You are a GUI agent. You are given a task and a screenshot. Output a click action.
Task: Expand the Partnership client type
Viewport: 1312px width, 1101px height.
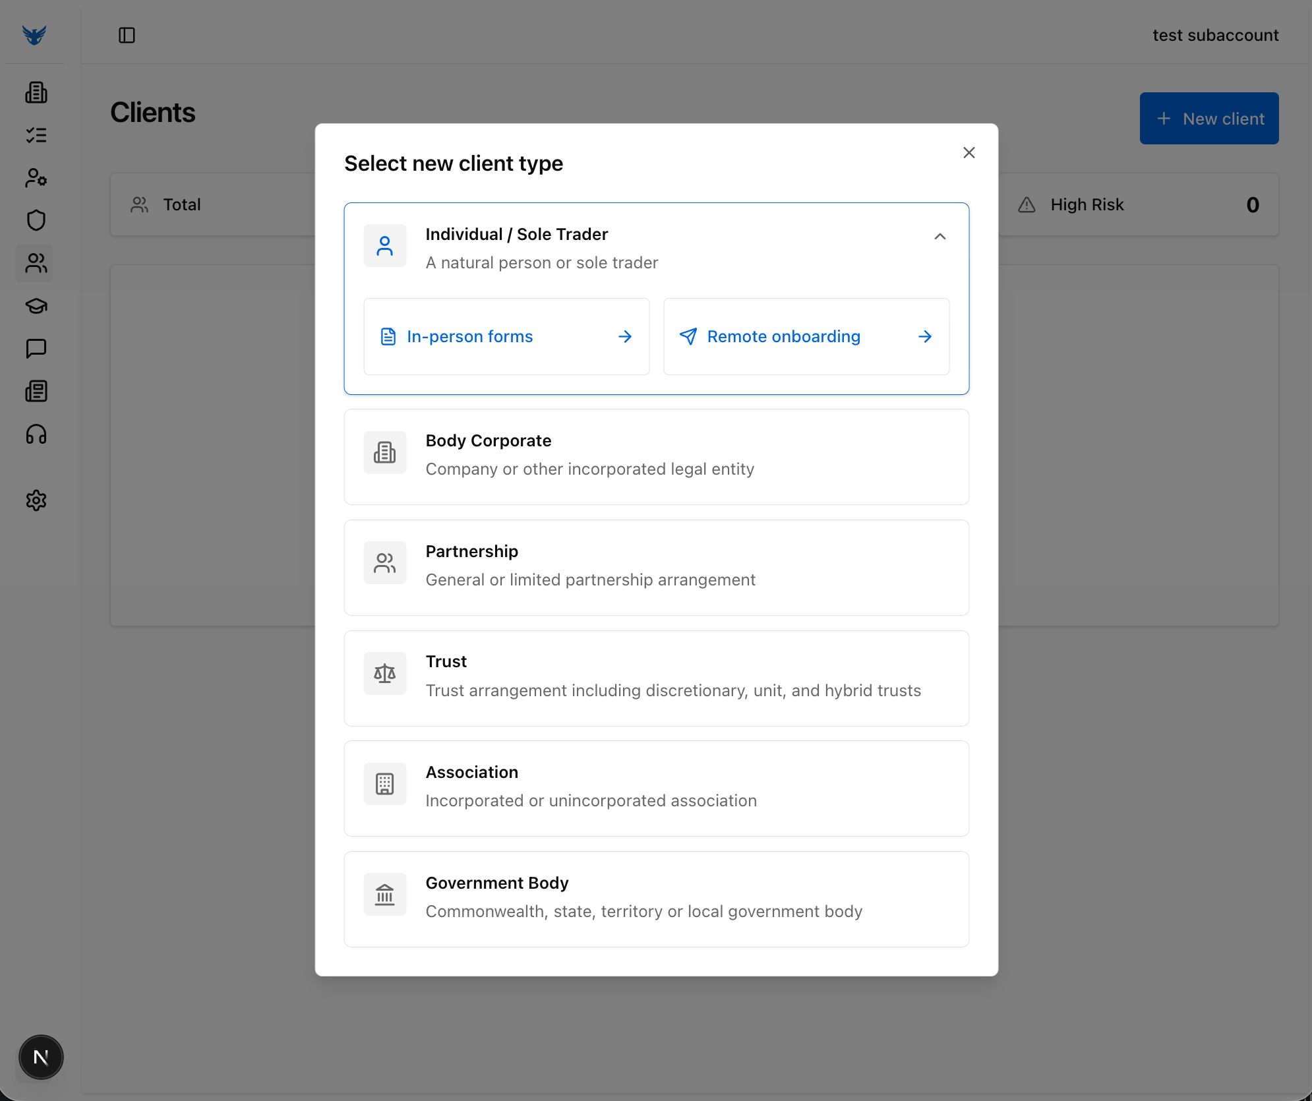pos(656,568)
